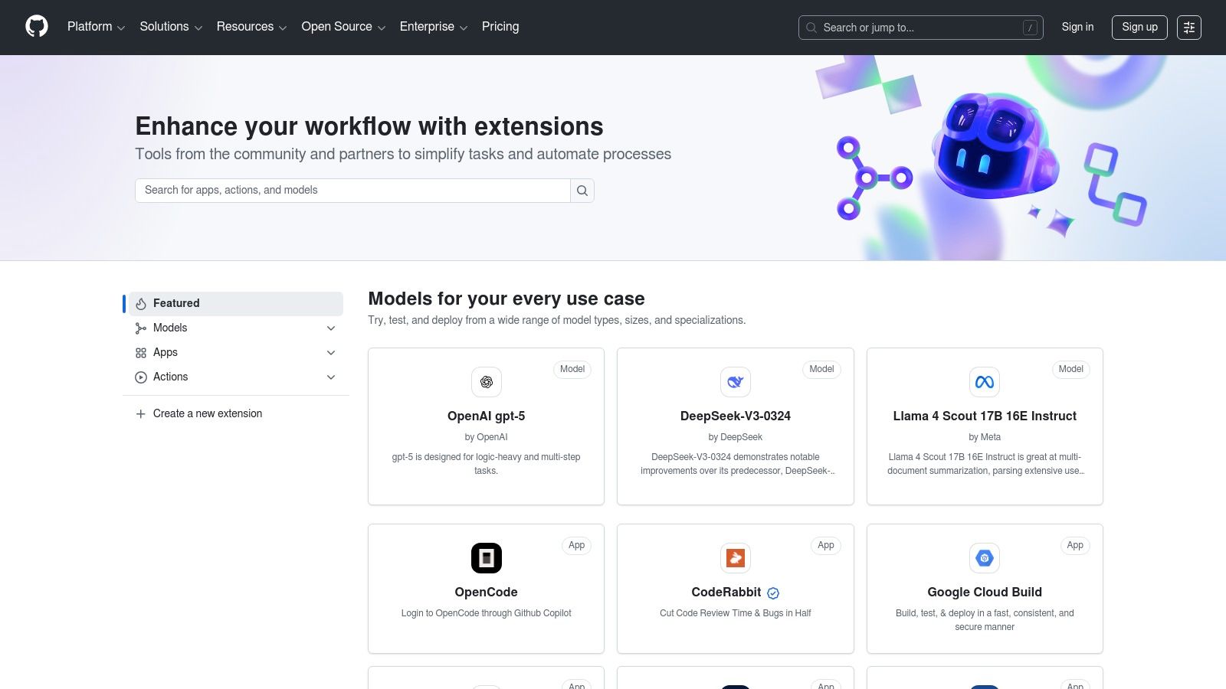Click the Google Cloud Build app icon
The image size is (1226, 689).
click(984, 558)
